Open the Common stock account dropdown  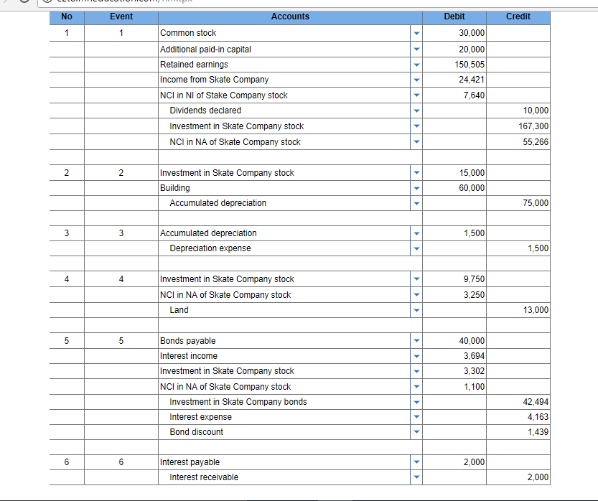point(416,33)
